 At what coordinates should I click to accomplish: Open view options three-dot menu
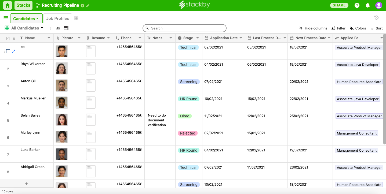pos(50,28)
